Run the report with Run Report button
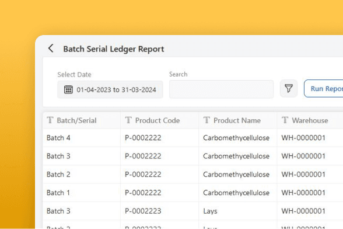The width and height of the screenshot is (343, 229). click(324, 89)
